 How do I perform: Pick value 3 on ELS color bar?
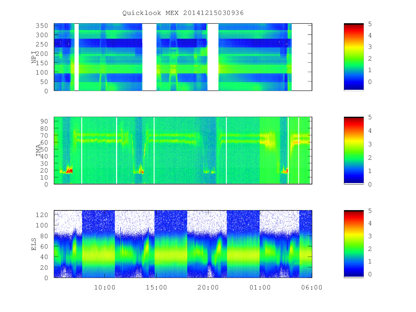[x=370, y=236]
